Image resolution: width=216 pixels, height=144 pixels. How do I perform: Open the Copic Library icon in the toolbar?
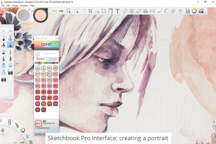[x=201, y=11]
